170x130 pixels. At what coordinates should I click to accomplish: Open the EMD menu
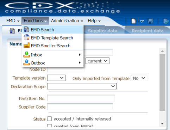pos(13,21)
